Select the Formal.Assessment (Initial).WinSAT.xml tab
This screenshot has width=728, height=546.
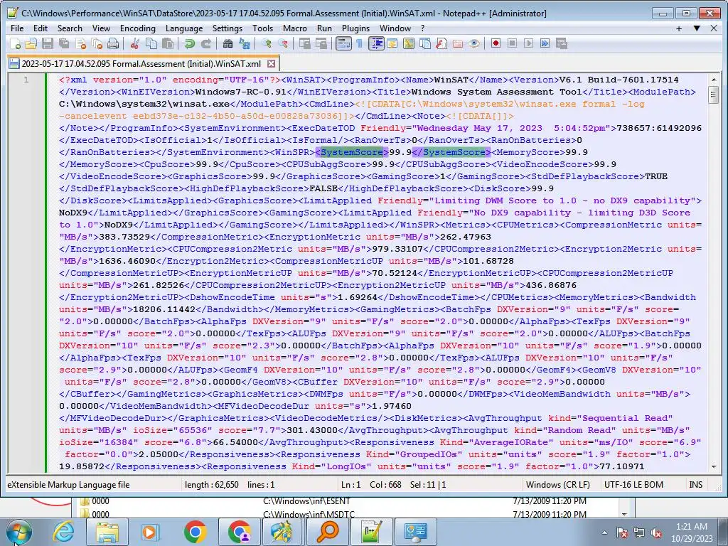141,63
